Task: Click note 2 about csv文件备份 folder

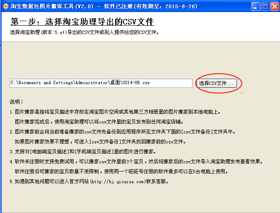Action: click(123, 132)
